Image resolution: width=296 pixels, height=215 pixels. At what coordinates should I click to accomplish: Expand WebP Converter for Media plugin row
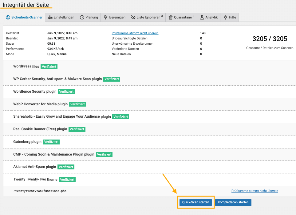point(149,104)
